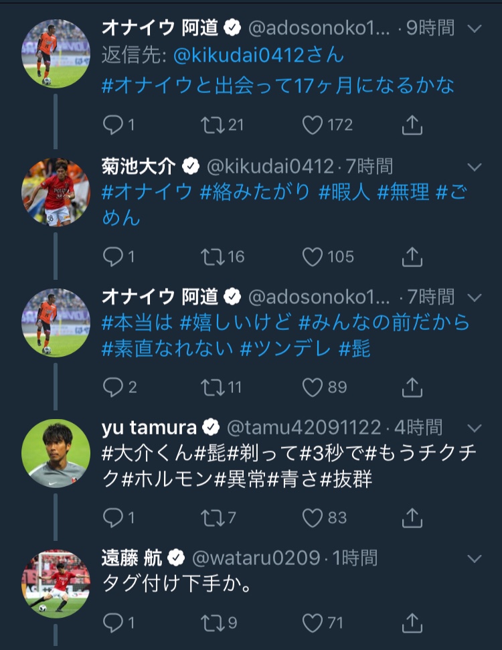Like 菊池大介's tweet with 105 likes
The height and width of the screenshot is (650, 502).
coord(313,256)
